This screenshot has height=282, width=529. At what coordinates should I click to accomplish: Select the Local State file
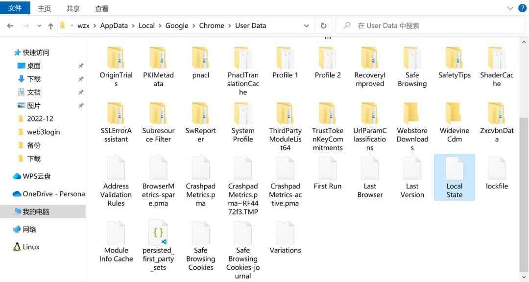[x=454, y=177]
